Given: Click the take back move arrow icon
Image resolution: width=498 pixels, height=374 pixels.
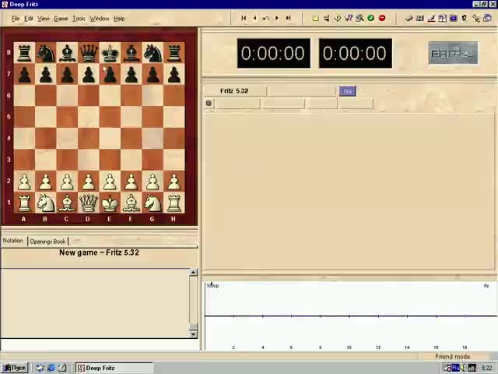Looking at the screenshot, I should [265, 18].
